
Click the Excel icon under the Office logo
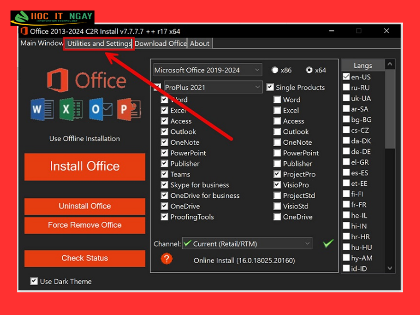(x=71, y=109)
